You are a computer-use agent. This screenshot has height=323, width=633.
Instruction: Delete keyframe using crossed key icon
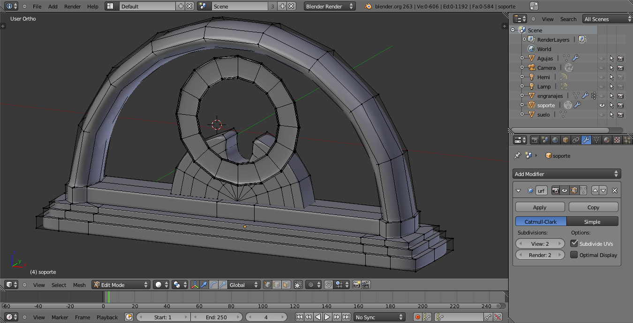tap(497, 317)
